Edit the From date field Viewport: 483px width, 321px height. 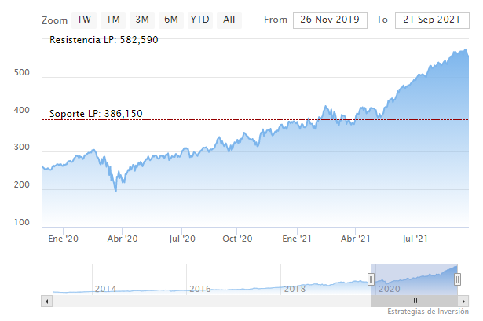pyautogui.click(x=329, y=20)
